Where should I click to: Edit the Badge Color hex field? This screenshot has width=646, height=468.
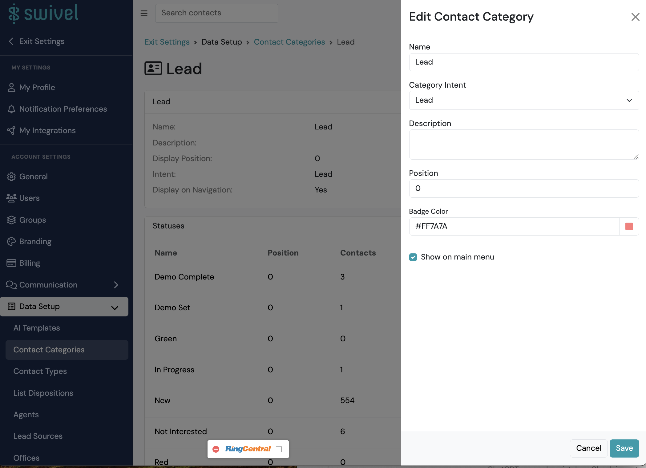[514, 227]
